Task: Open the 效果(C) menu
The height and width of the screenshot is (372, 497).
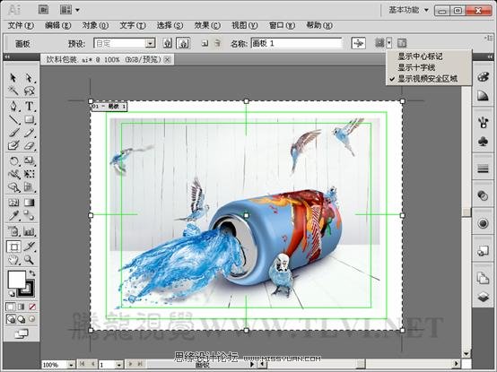Action: (x=207, y=25)
